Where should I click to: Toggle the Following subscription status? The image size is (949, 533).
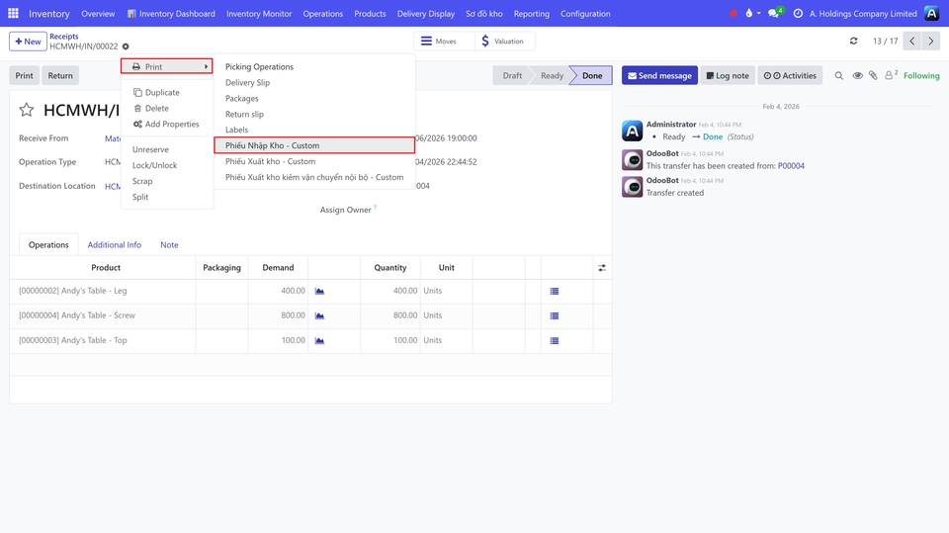(921, 75)
